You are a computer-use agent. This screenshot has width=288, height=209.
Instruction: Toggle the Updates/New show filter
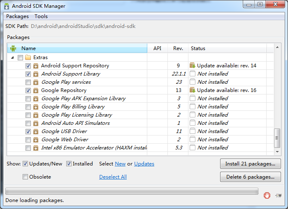(25, 163)
